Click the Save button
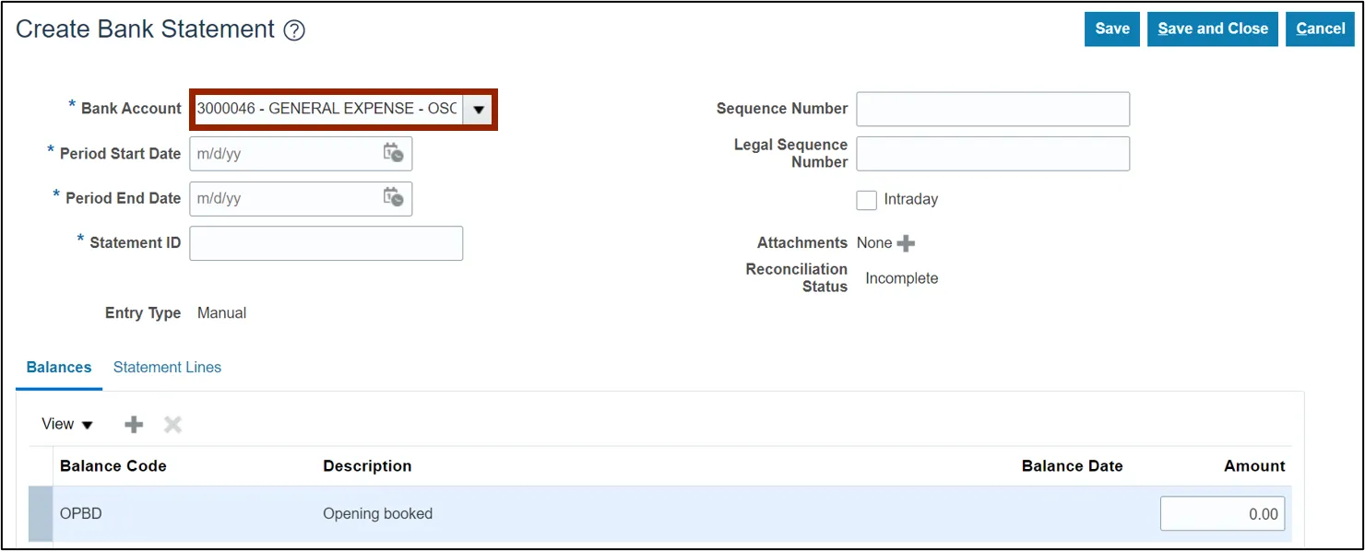 (x=1112, y=29)
